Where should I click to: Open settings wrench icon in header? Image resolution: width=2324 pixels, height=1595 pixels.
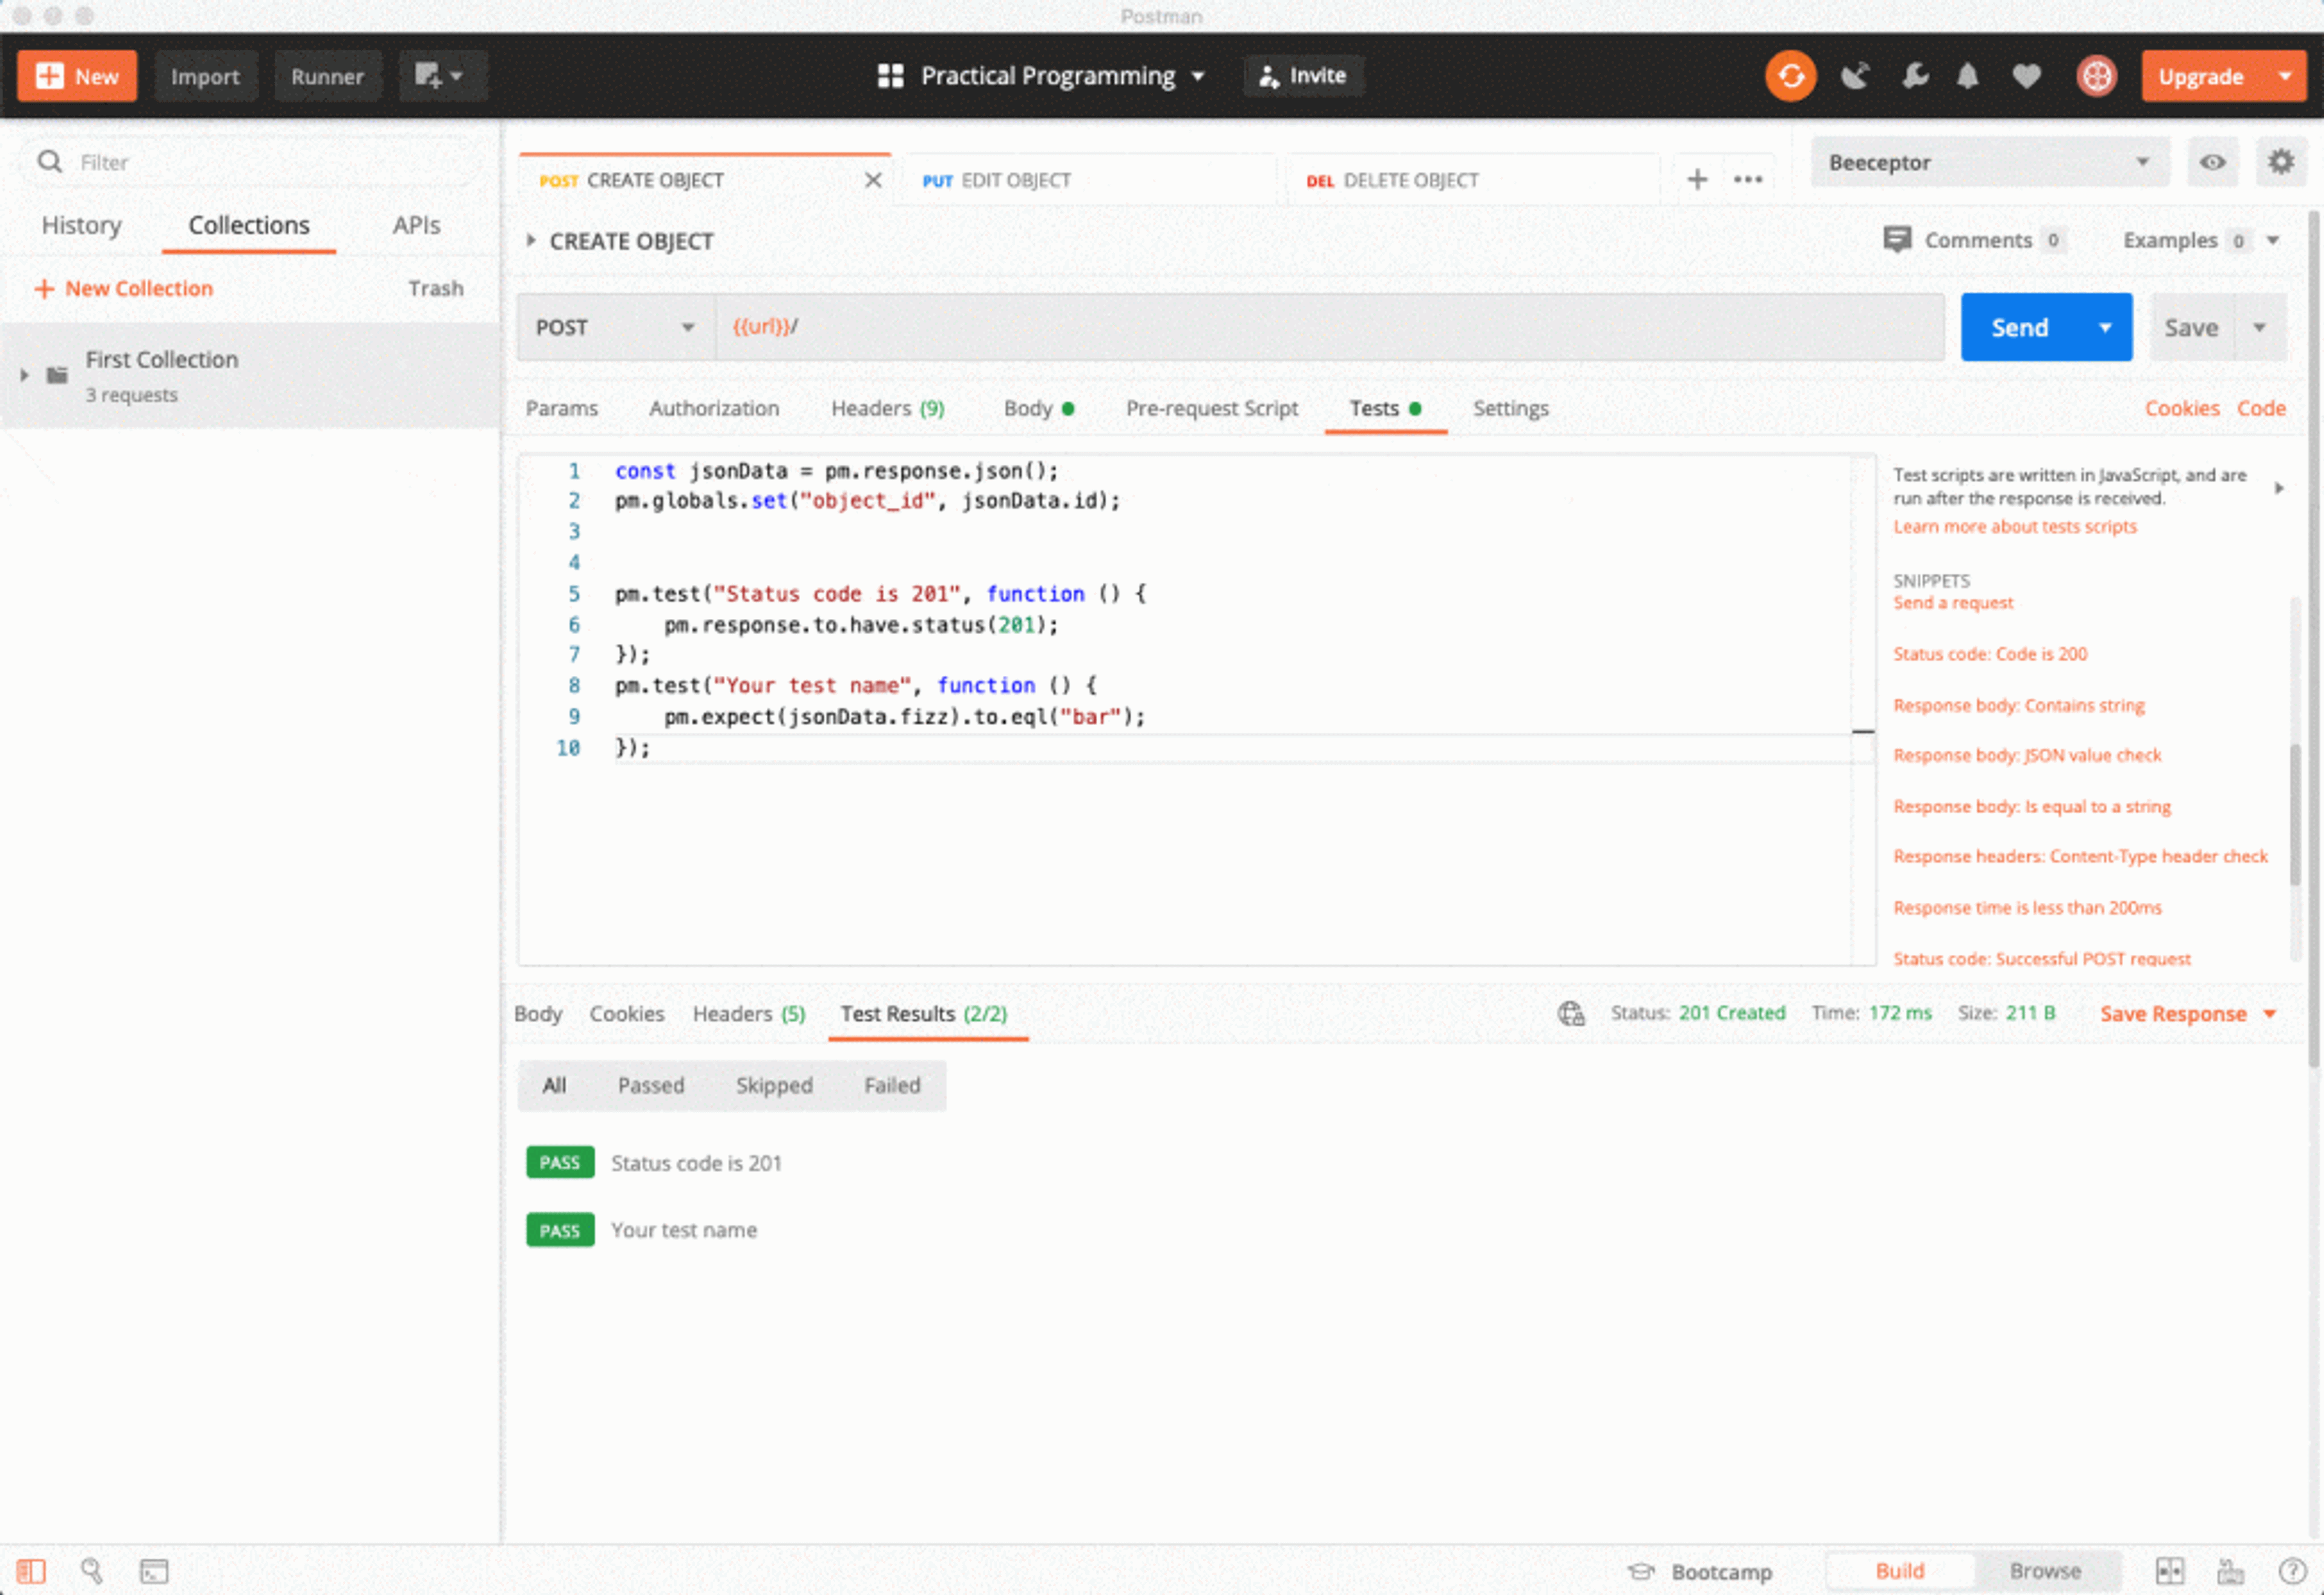pyautogui.click(x=1915, y=76)
